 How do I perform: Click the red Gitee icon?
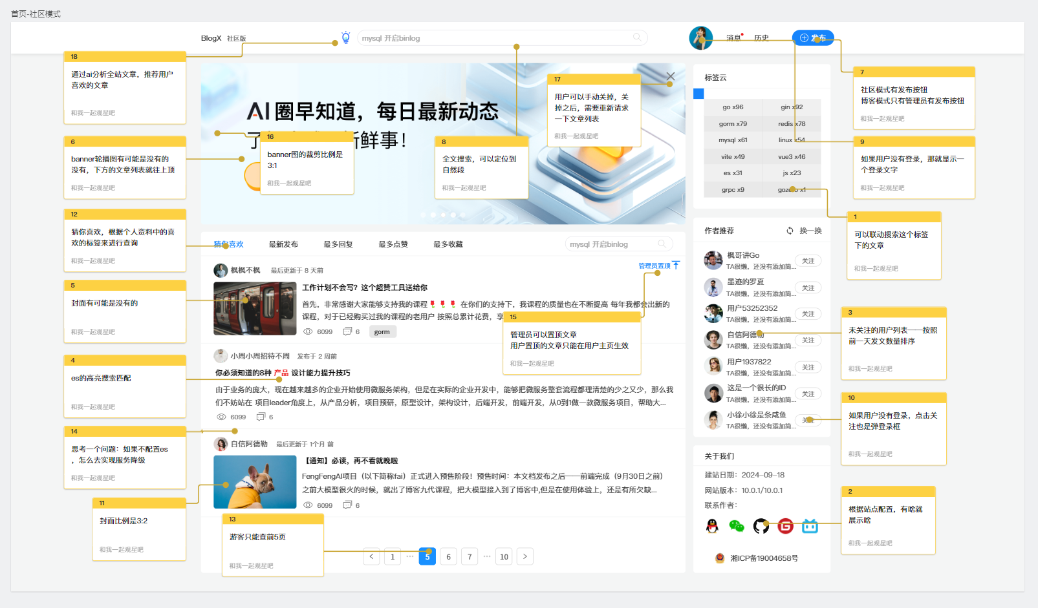click(786, 526)
